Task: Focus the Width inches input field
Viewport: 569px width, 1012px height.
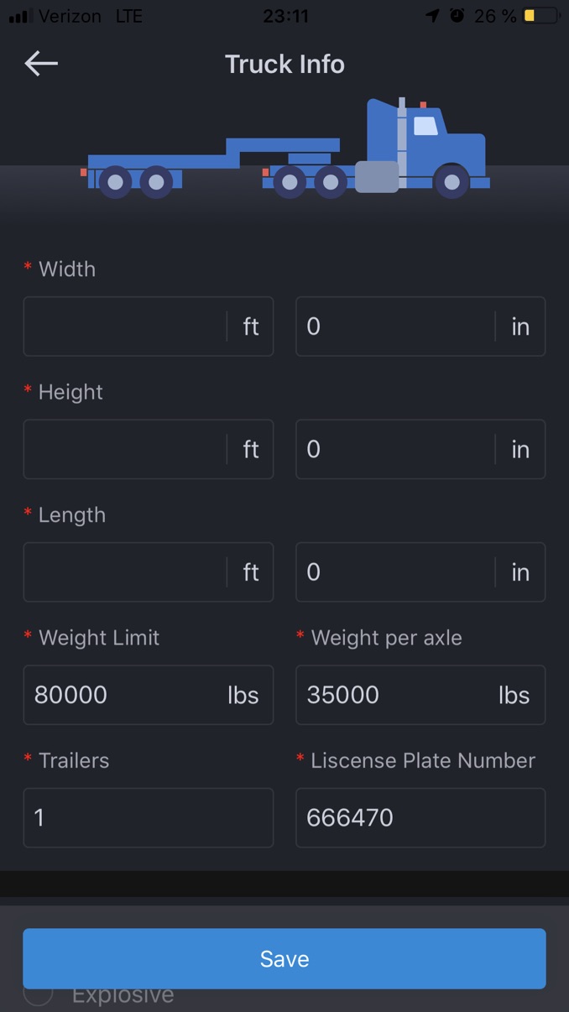Action: pyautogui.click(x=394, y=326)
